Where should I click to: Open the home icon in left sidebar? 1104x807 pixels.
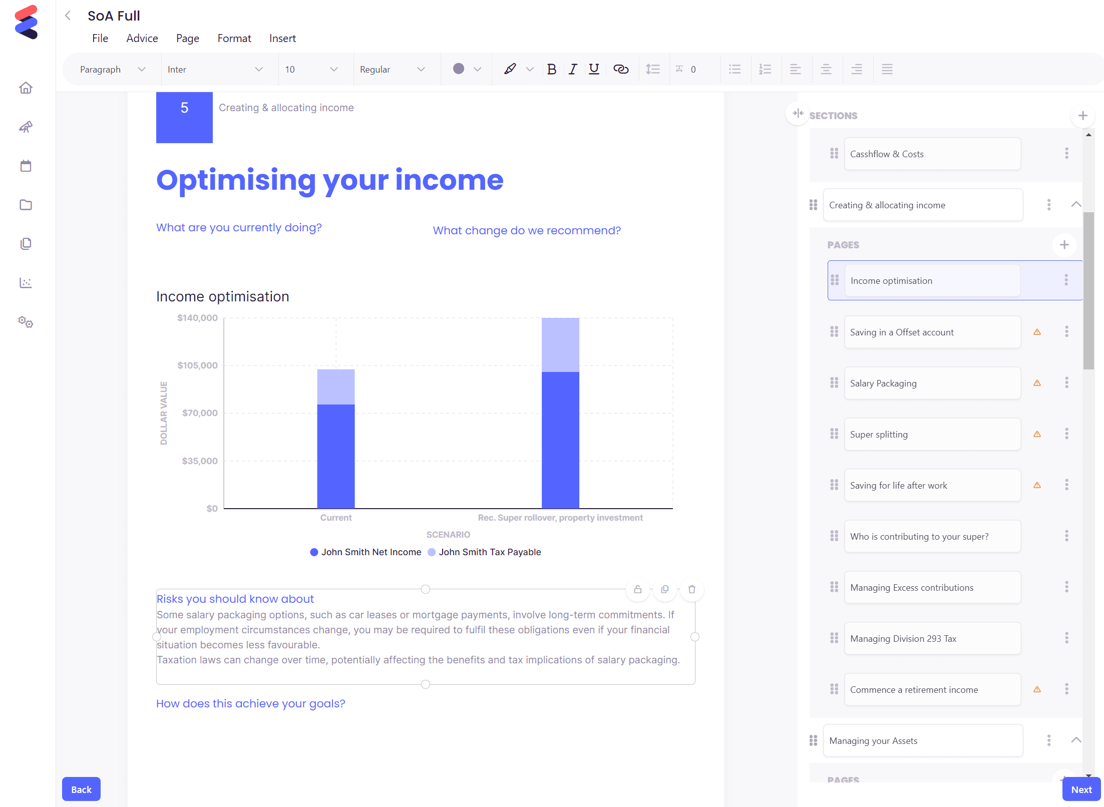pyautogui.click(x=26, y=88)
